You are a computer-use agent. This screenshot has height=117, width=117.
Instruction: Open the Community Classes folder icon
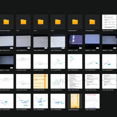point(6,22)
